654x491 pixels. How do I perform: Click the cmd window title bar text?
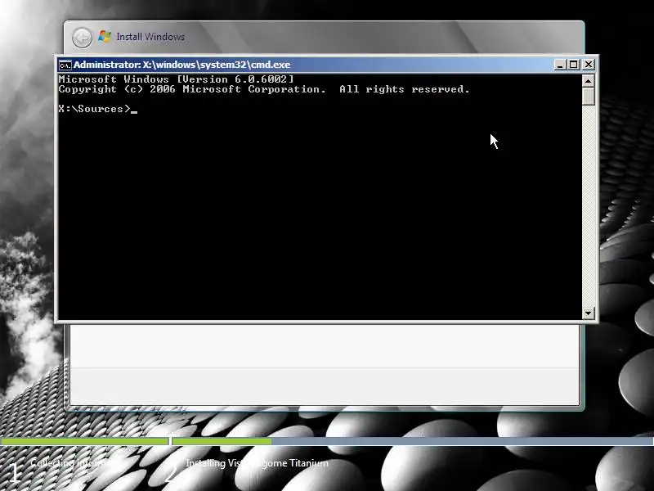click(x=181, y=65)
